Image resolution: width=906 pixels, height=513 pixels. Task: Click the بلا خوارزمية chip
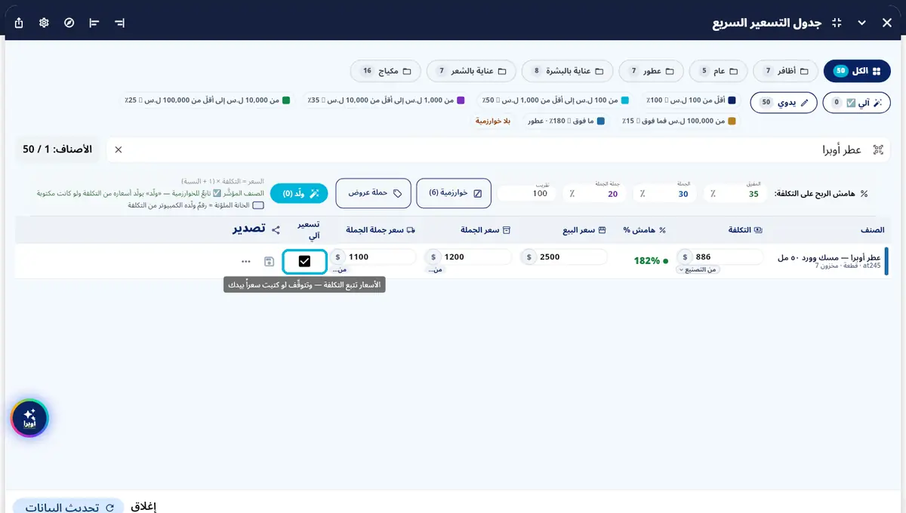click(493, 121)
